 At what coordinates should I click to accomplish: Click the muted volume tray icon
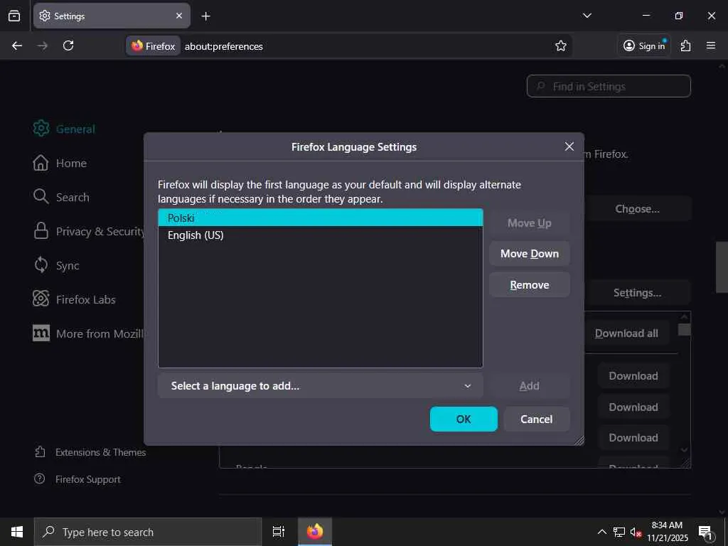pyautogui.click(x=636, y=532)
